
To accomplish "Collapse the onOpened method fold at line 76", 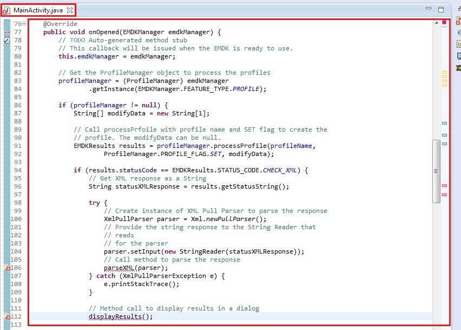I will 24,24.
